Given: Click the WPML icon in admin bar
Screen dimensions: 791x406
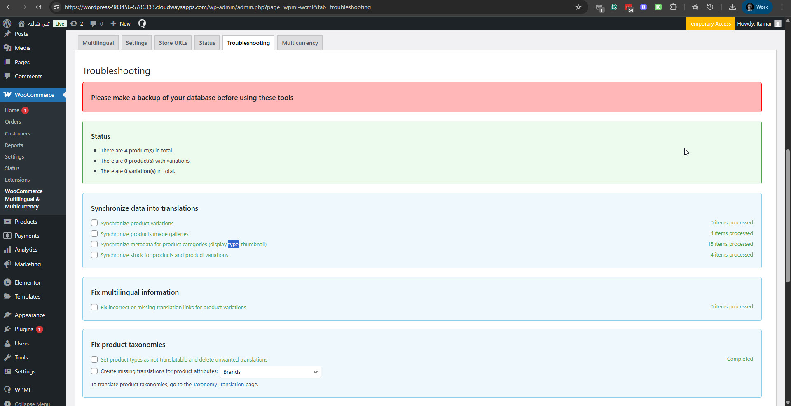Looking at the screenshot, I should 142,23.
